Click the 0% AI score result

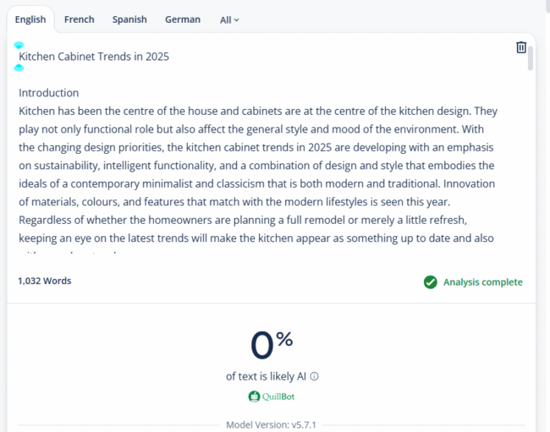[x=272, y=344]
